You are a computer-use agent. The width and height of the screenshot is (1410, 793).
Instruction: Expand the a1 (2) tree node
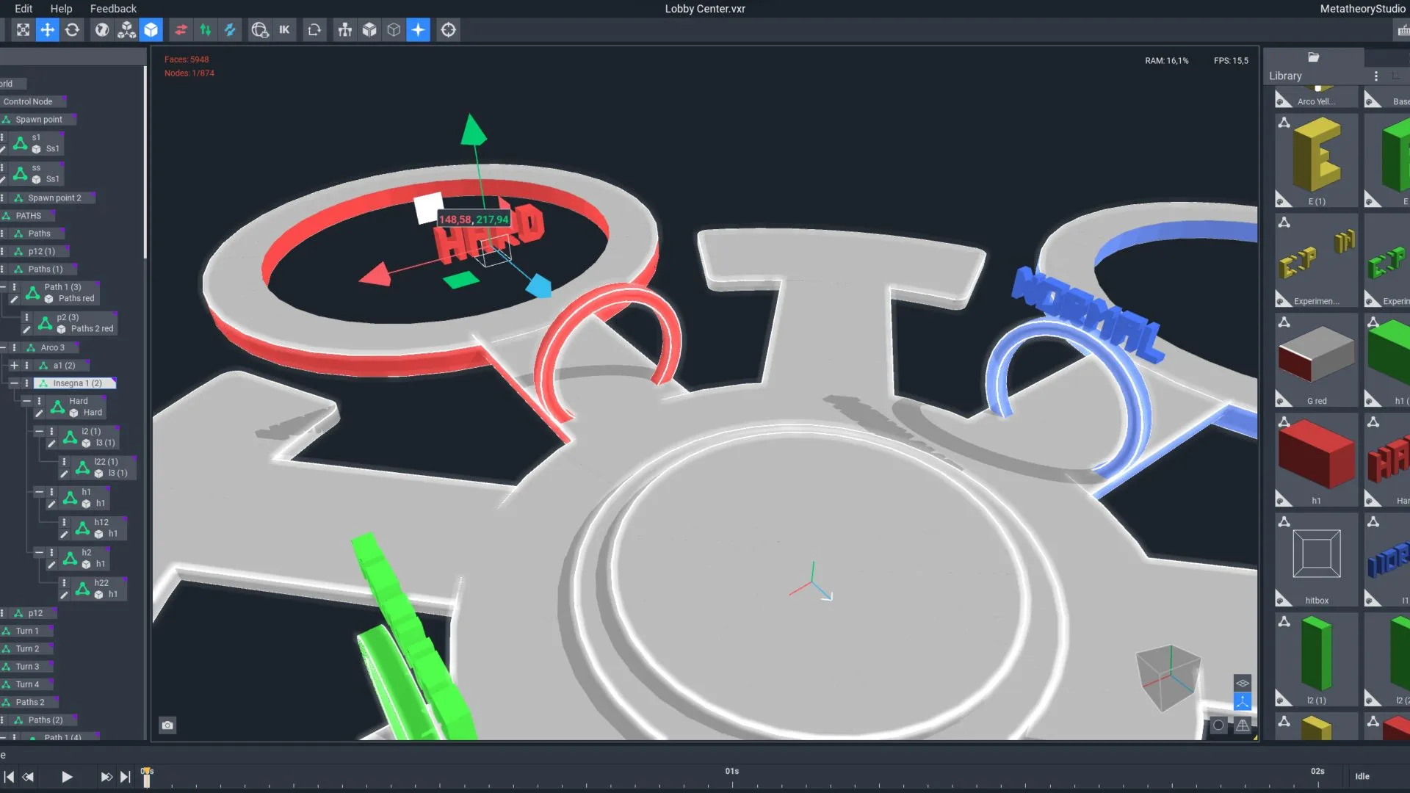pyautogui.click(x=14, y=365)
